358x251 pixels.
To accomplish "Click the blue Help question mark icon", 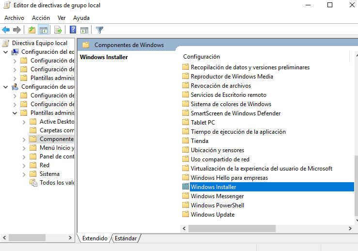I will pos(73,30).
